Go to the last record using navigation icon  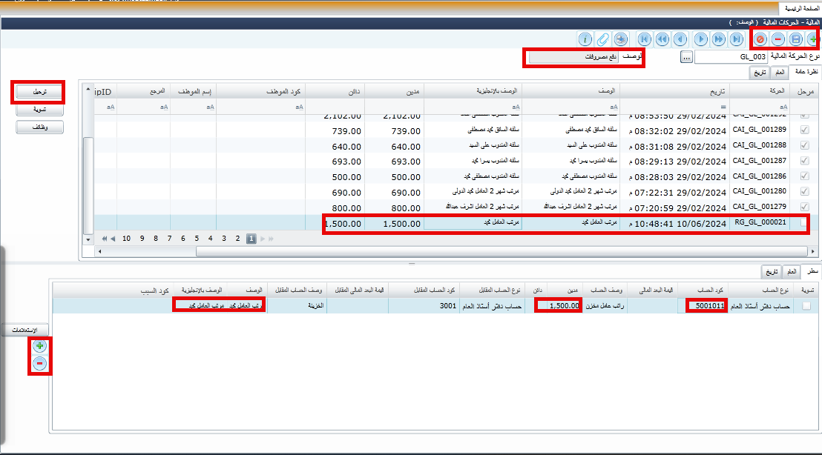pos(736,39)
